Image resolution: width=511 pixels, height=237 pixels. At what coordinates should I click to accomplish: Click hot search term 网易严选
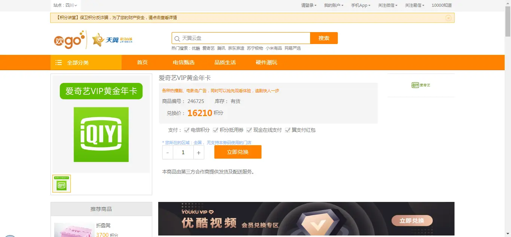[293, 48]
